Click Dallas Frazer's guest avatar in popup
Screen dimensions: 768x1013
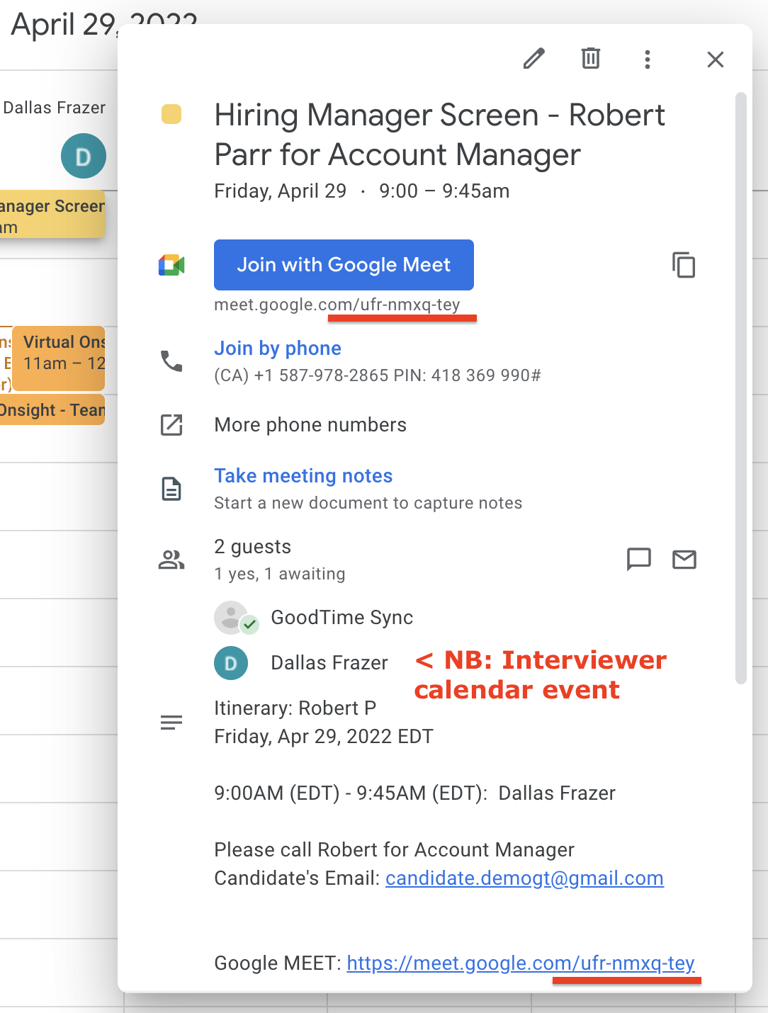click(231, 663)
